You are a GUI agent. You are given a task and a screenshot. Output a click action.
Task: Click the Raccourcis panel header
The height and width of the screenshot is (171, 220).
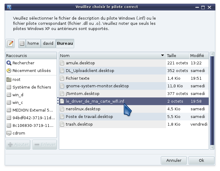(31, 55)
